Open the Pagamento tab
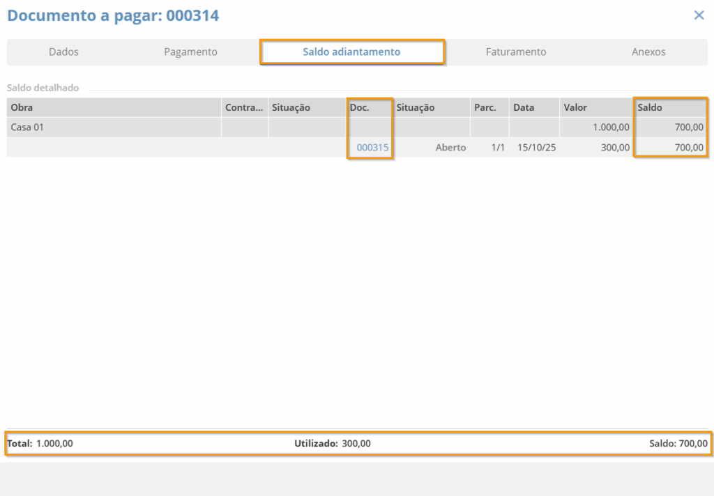This screenshot has height=496, width=714. [x=190, y=52]
